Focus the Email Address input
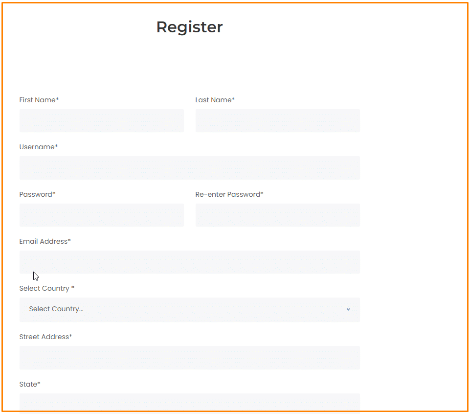 (189, 262)
